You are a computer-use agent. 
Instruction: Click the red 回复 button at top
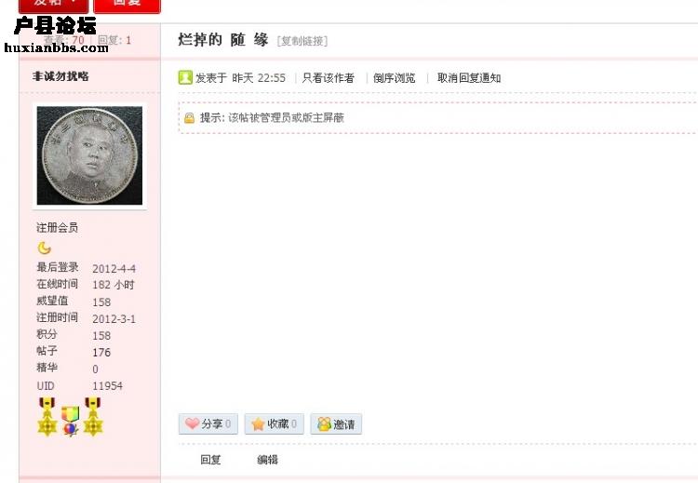[127, 4]
